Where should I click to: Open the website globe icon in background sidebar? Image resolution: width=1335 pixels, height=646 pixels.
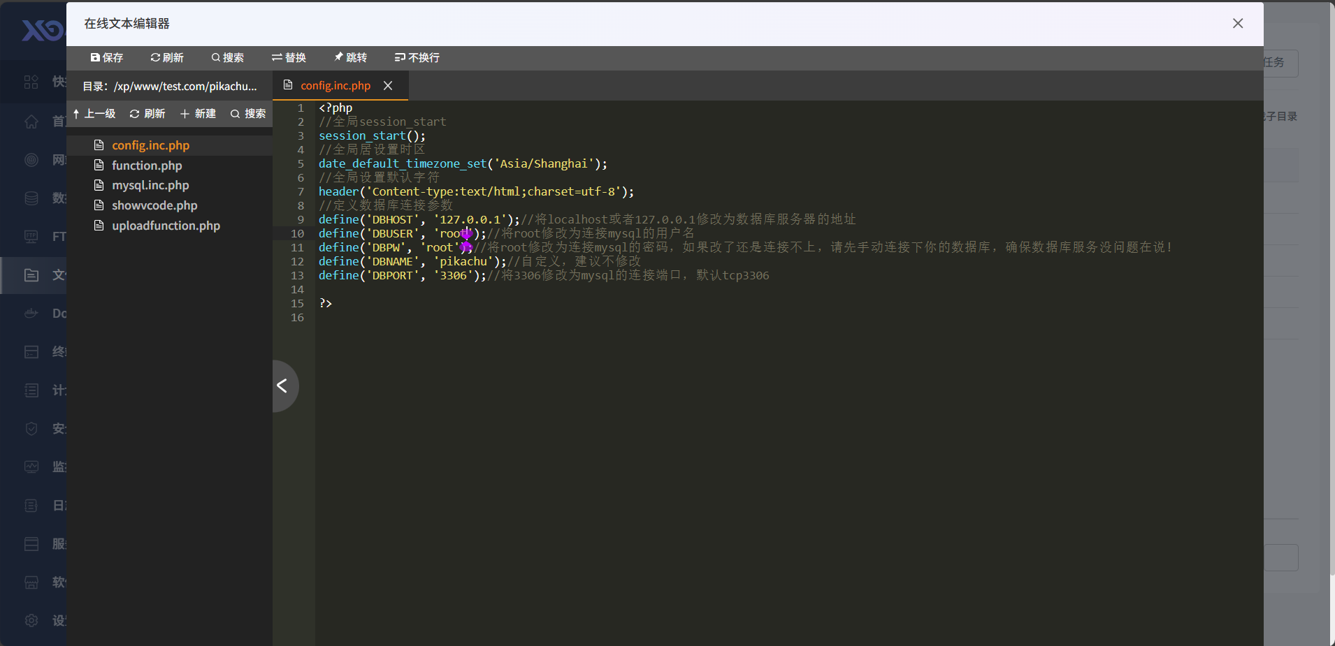click(31, 160)
